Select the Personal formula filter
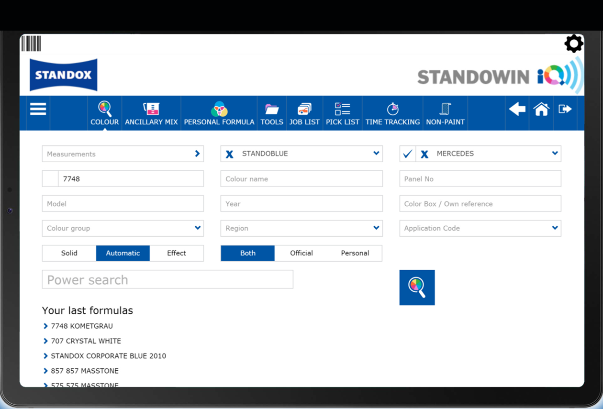 (355, 253)
